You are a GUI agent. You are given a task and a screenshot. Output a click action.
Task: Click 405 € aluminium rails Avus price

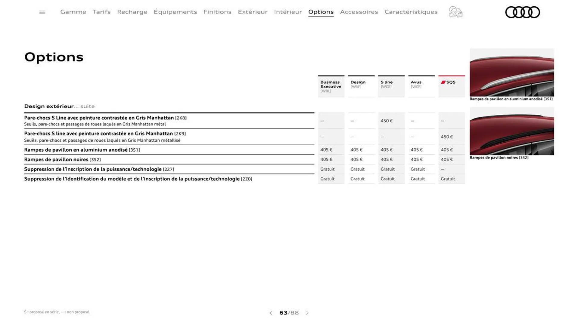coord(417,150)
